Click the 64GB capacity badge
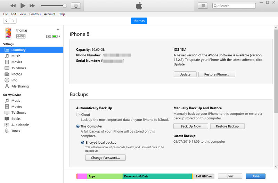The image size is (278, 183). pyautogui.click(x=21, y=37)
